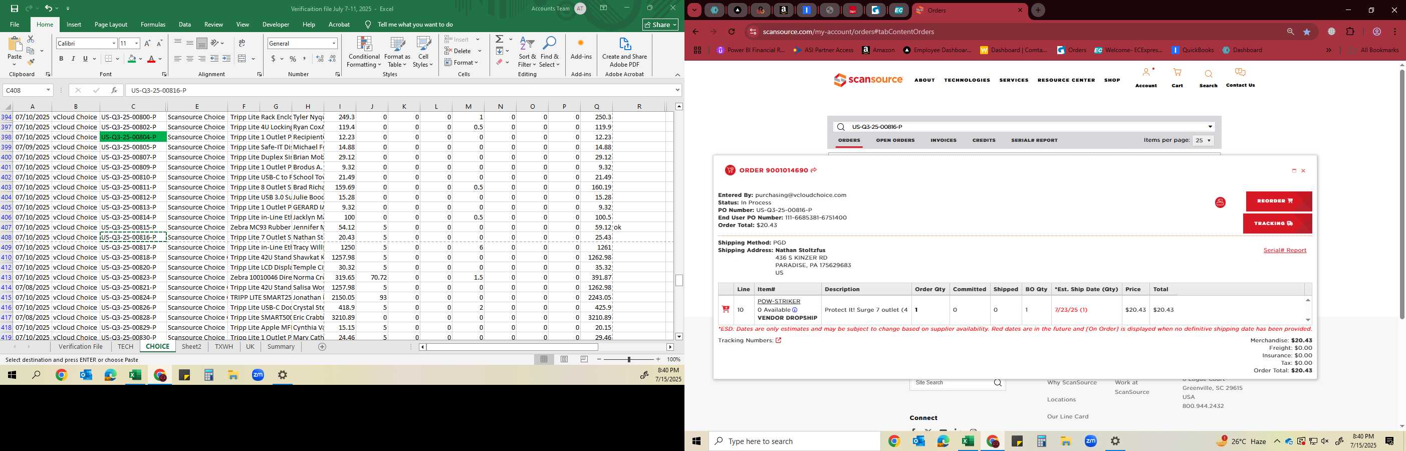Viewport: 1406px width, 451px height.
Task: Switch to the Summary sheet tab
Action: 281,347
